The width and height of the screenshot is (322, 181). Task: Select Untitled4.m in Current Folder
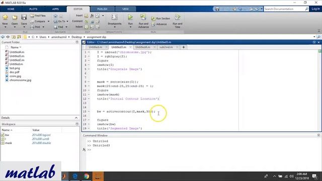point(17,52)
